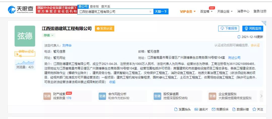Switch to the 查老板 tab
Viewport: 272px width, 119px height.
tap(94, 7)
